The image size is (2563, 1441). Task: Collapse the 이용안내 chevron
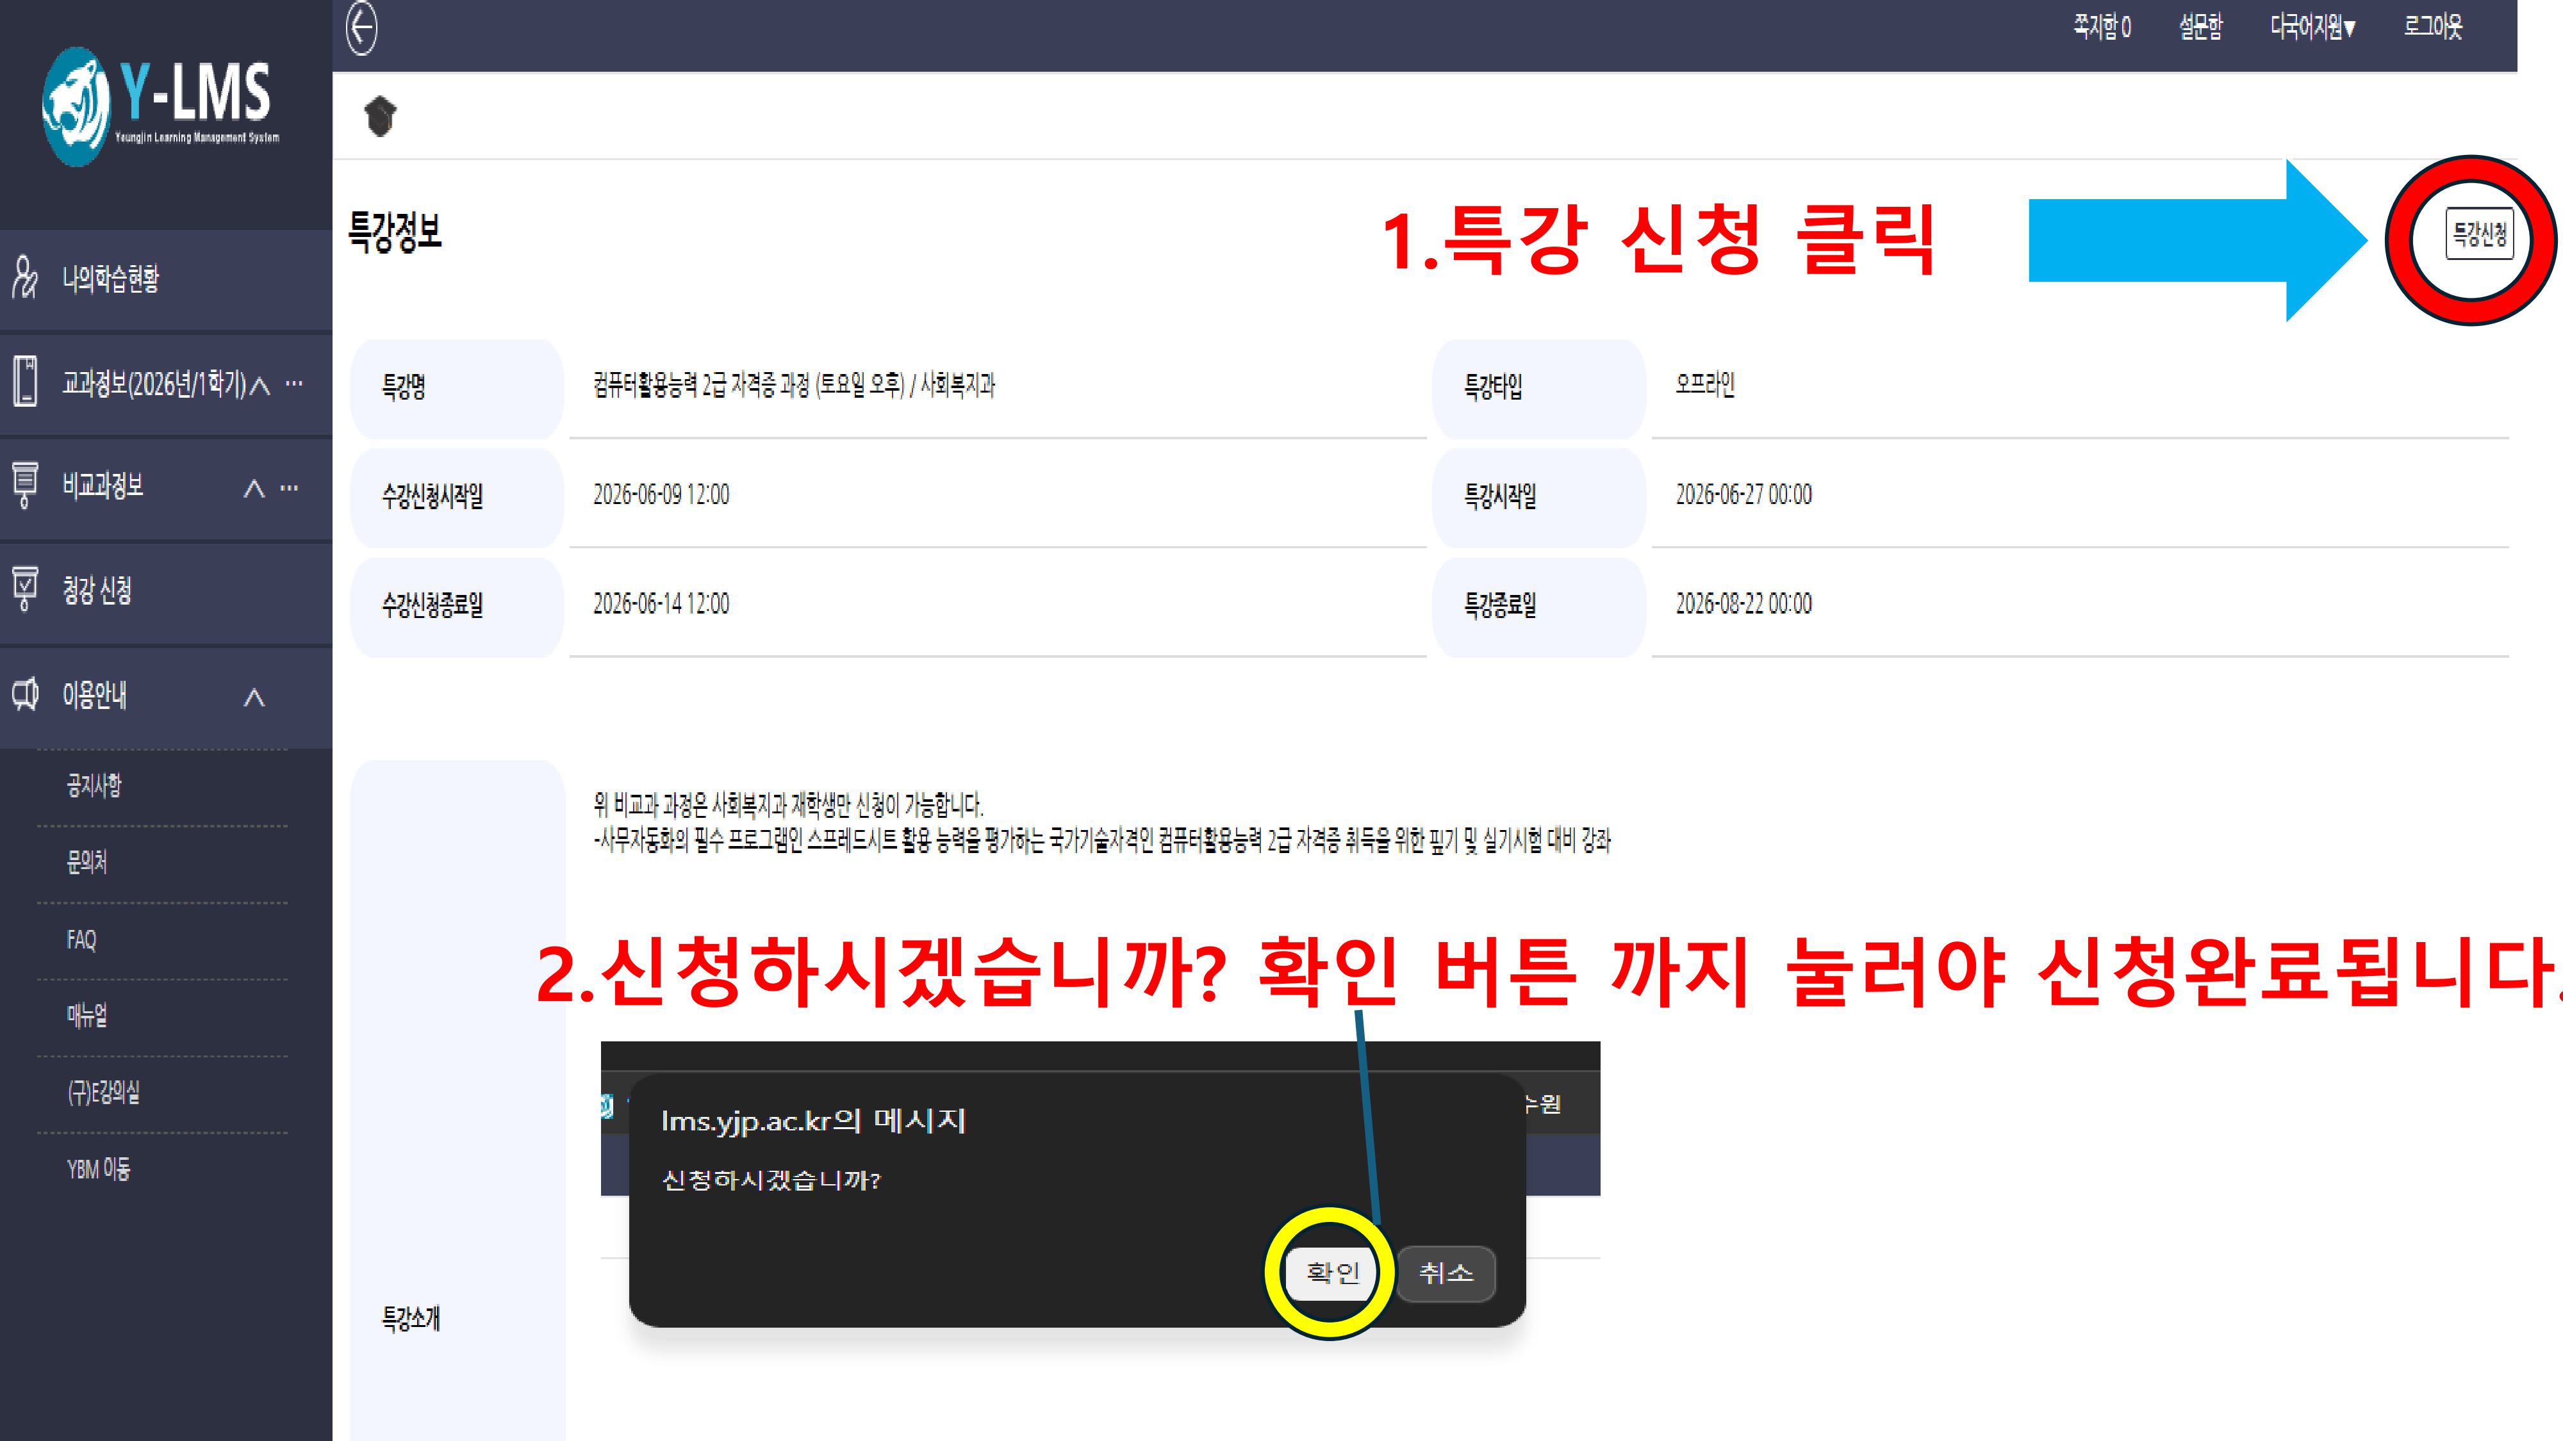255,698
